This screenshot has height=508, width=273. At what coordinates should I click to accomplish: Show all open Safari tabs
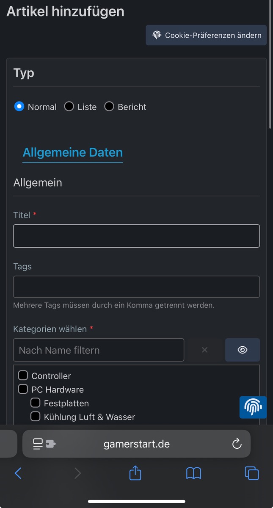coord(251,473)
